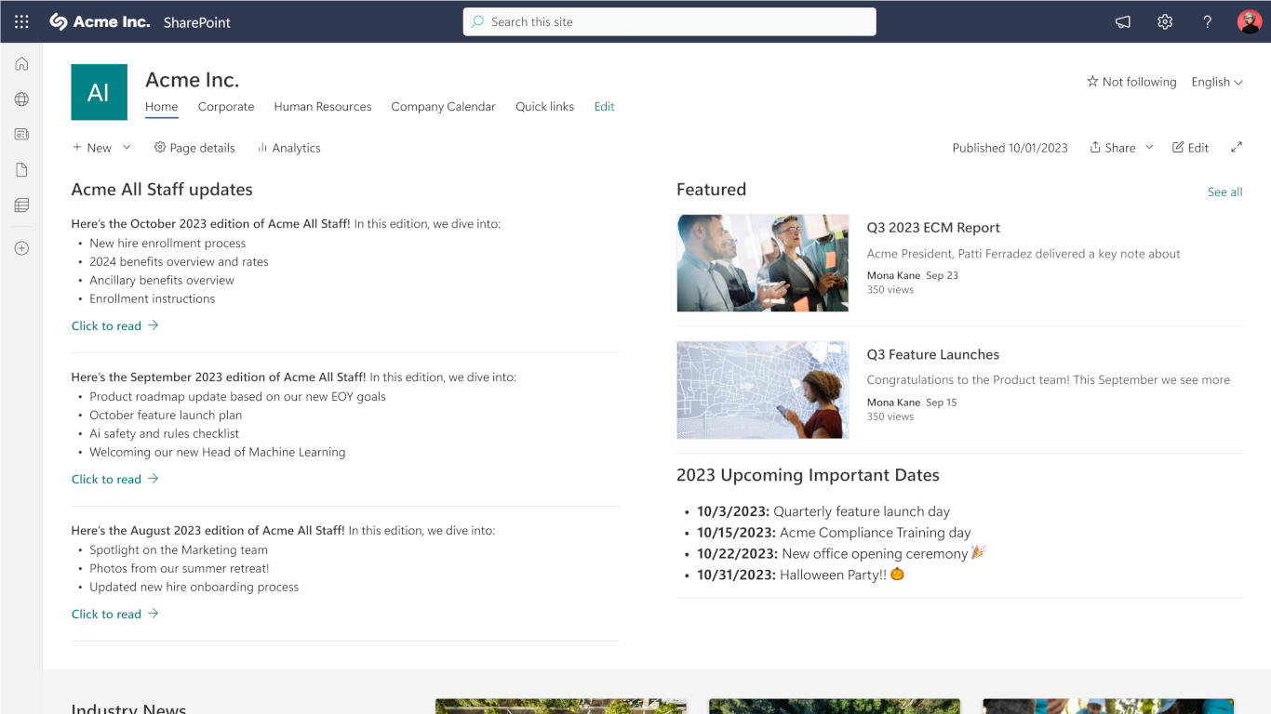The image size is (1271, 714).
Task: Click the 10/15/2023 Compliance Training entry
Action: click(834, 534)
